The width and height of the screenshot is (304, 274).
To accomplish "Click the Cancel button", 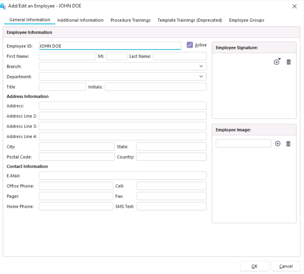I will point(286,266).
